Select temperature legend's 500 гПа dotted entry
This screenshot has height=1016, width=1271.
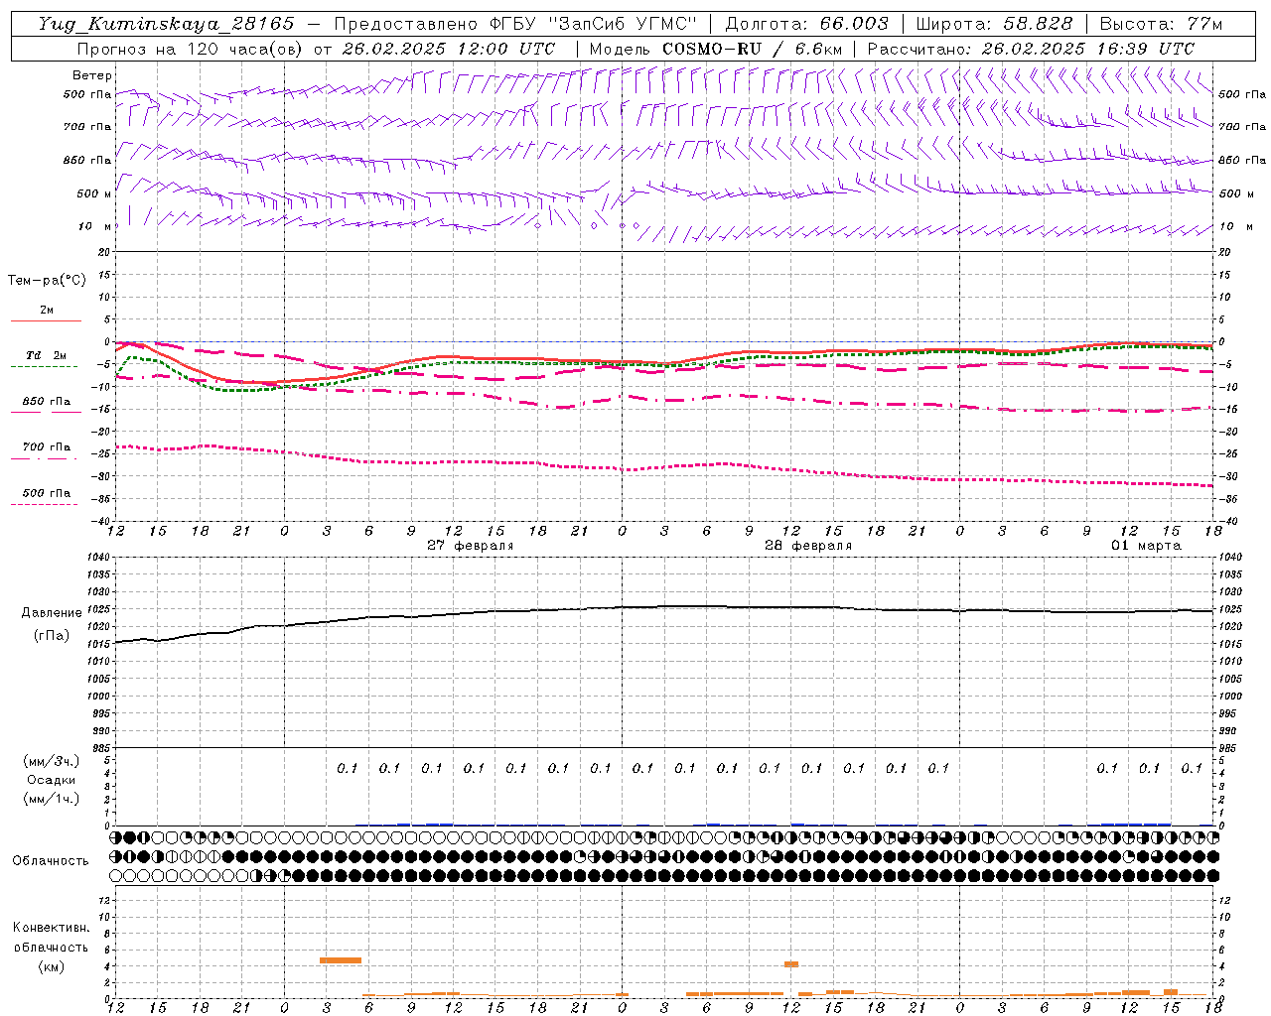click(x=45, y=494)
